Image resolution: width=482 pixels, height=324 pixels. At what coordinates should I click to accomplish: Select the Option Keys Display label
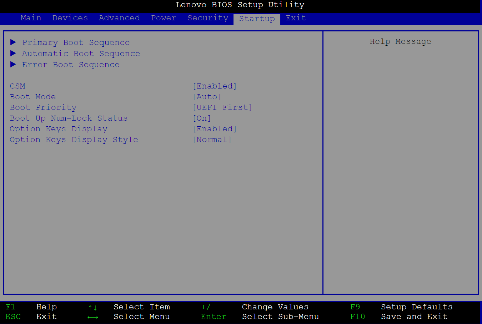pyautogui.click(x=59, y=129)
